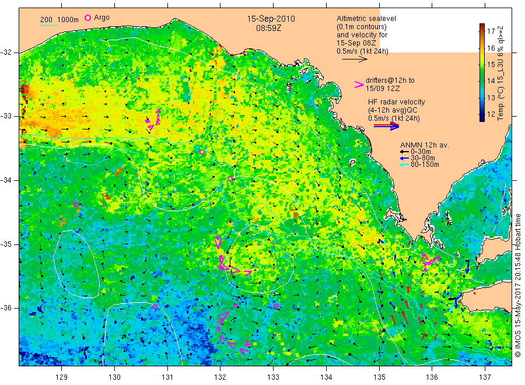Click longitude axis label 137

coord(485,377)
